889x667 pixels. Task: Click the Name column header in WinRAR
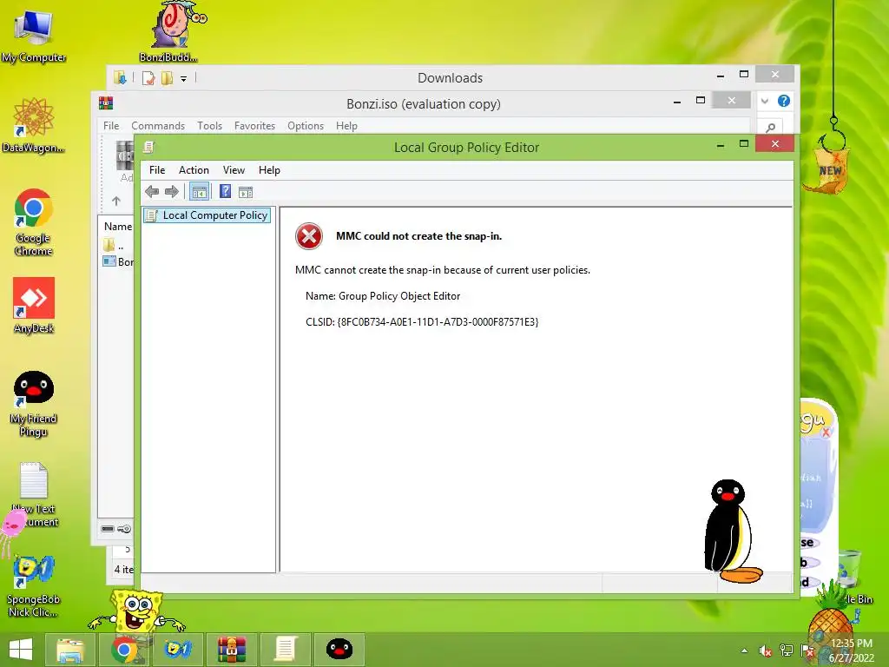coord(118,227)
